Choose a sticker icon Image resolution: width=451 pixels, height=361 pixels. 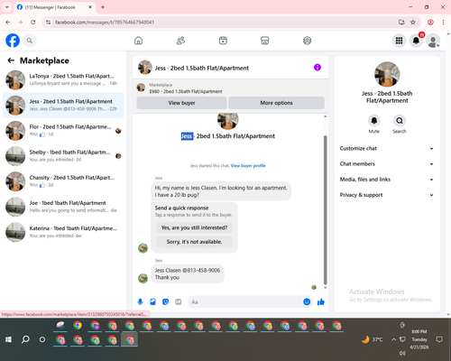pyautogui.click(x=165, y=301)
